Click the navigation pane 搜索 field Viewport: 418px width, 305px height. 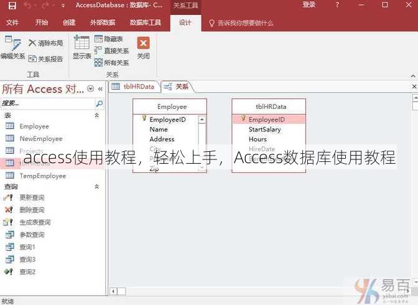click(x=47, y=103)
